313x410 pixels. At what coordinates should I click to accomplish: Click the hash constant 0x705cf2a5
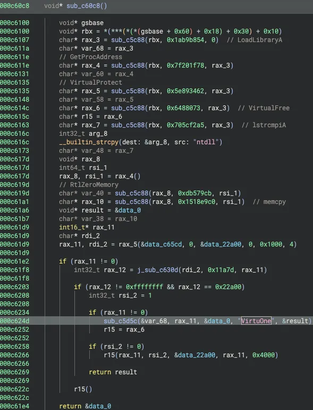click(x=185, y=125)
